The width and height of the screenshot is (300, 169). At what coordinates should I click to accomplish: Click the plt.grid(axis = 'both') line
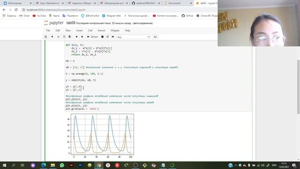point(82,109)
